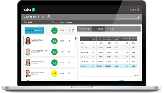Sort by the Unread column header
This screenshot has width=164, height=93.
[x=69, y=22]
